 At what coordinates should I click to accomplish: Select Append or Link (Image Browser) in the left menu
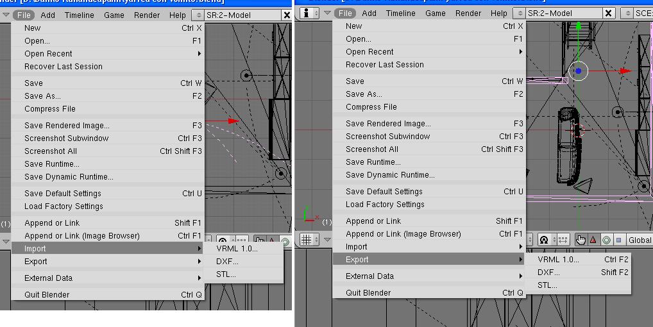coord(108,236)
